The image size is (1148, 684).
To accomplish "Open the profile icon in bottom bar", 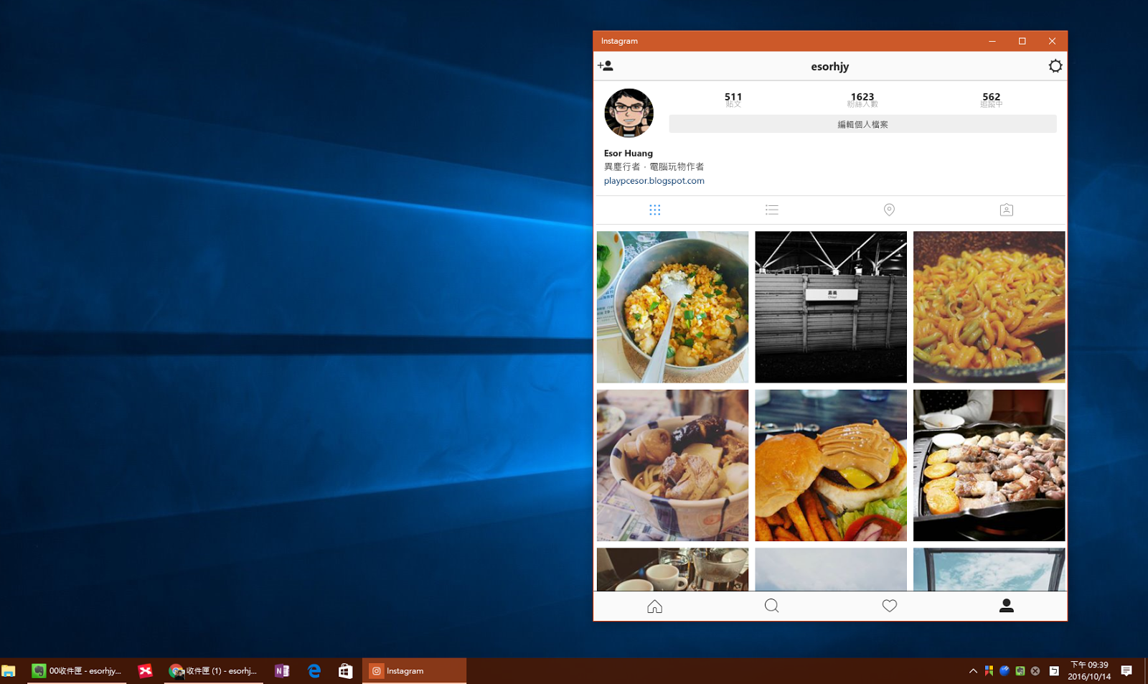I will 1007,606.
